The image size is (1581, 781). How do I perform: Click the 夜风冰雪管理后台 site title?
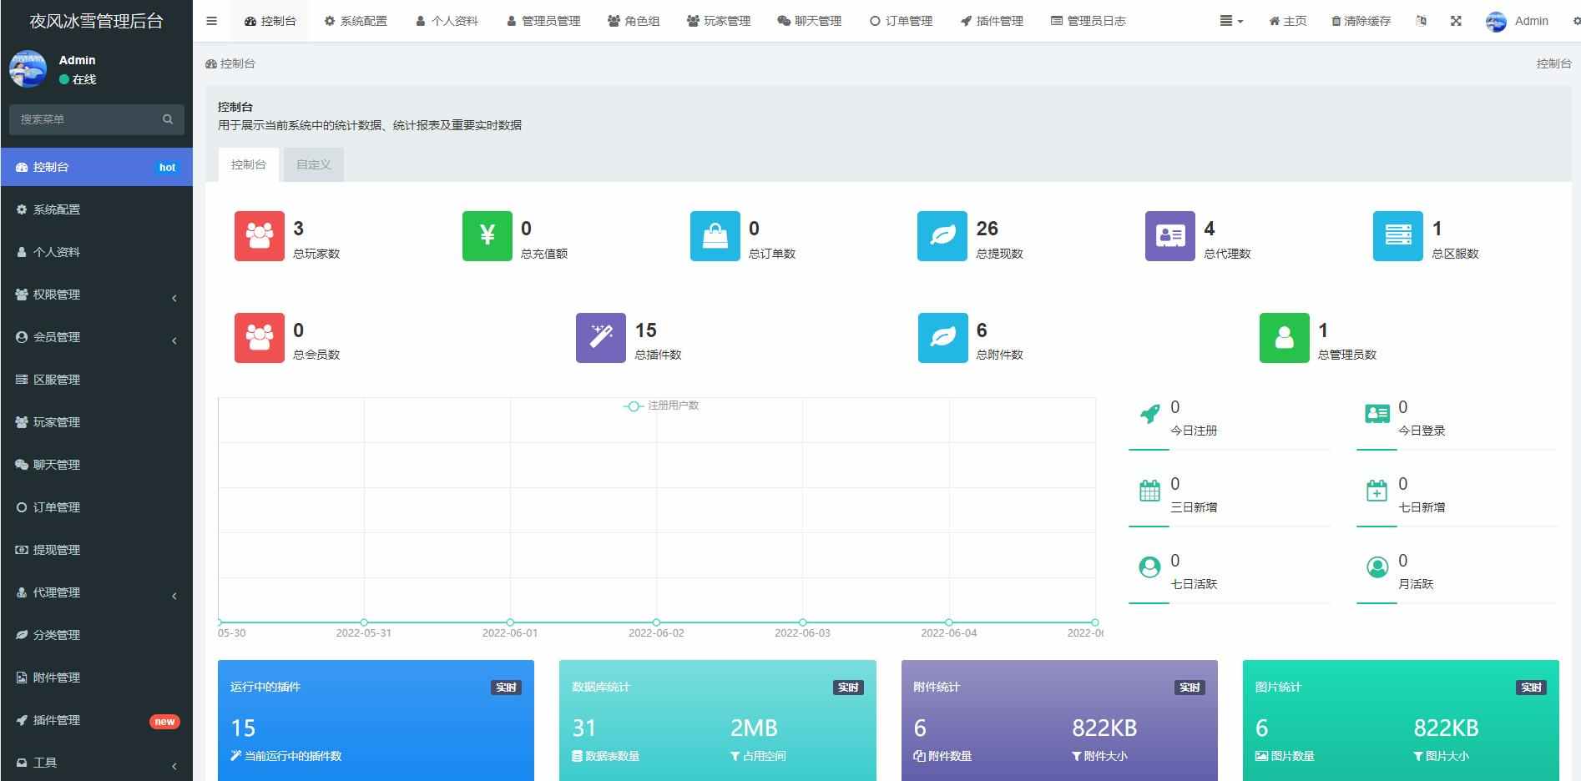pyautogui.click(x=97, y=21)
